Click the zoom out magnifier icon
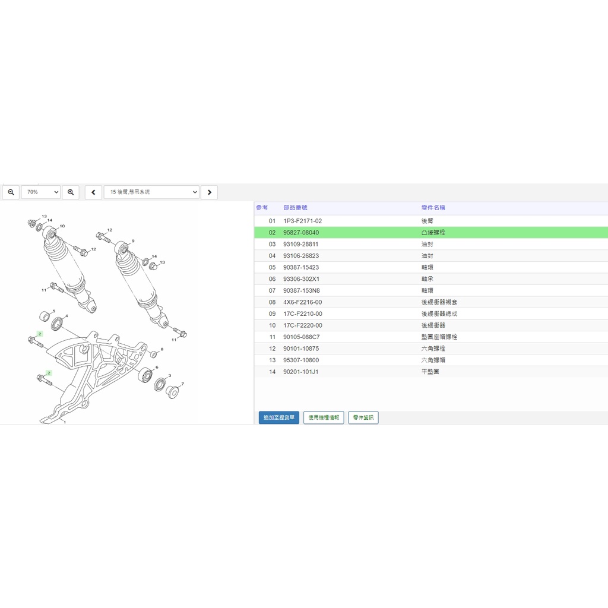 pos(11,192)
